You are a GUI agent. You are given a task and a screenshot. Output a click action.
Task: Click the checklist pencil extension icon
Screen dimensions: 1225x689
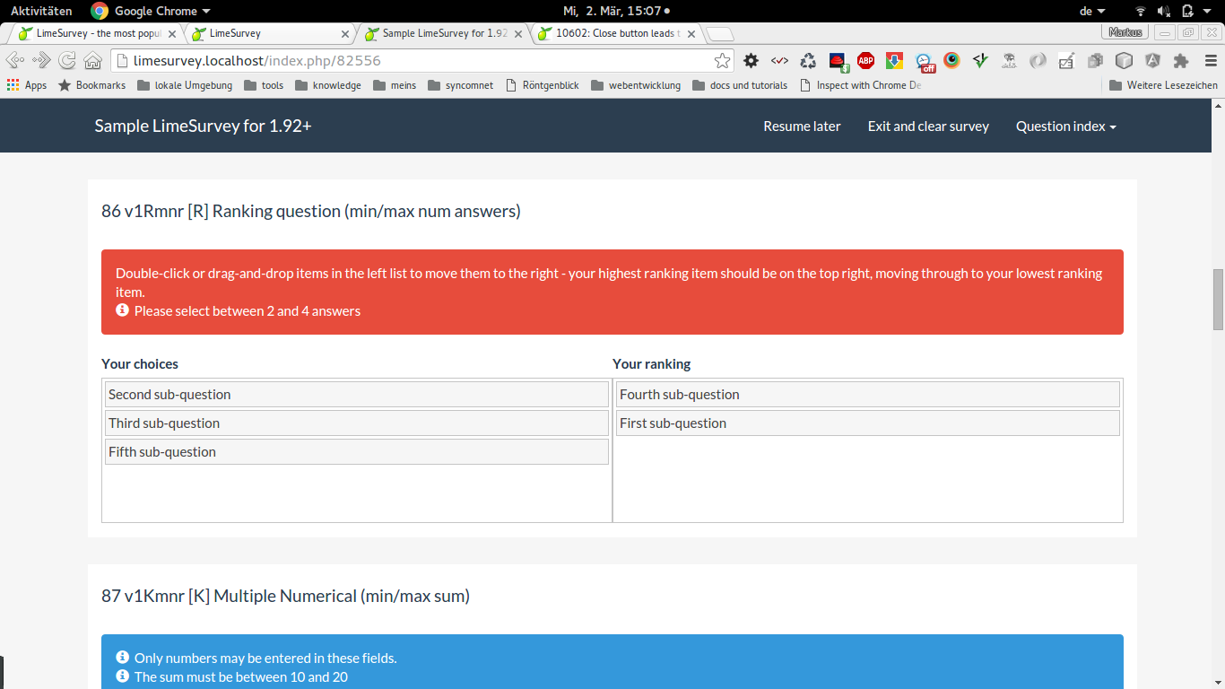coord(1066,60)
